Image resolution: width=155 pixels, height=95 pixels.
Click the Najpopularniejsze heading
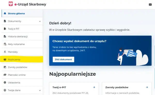73,74
